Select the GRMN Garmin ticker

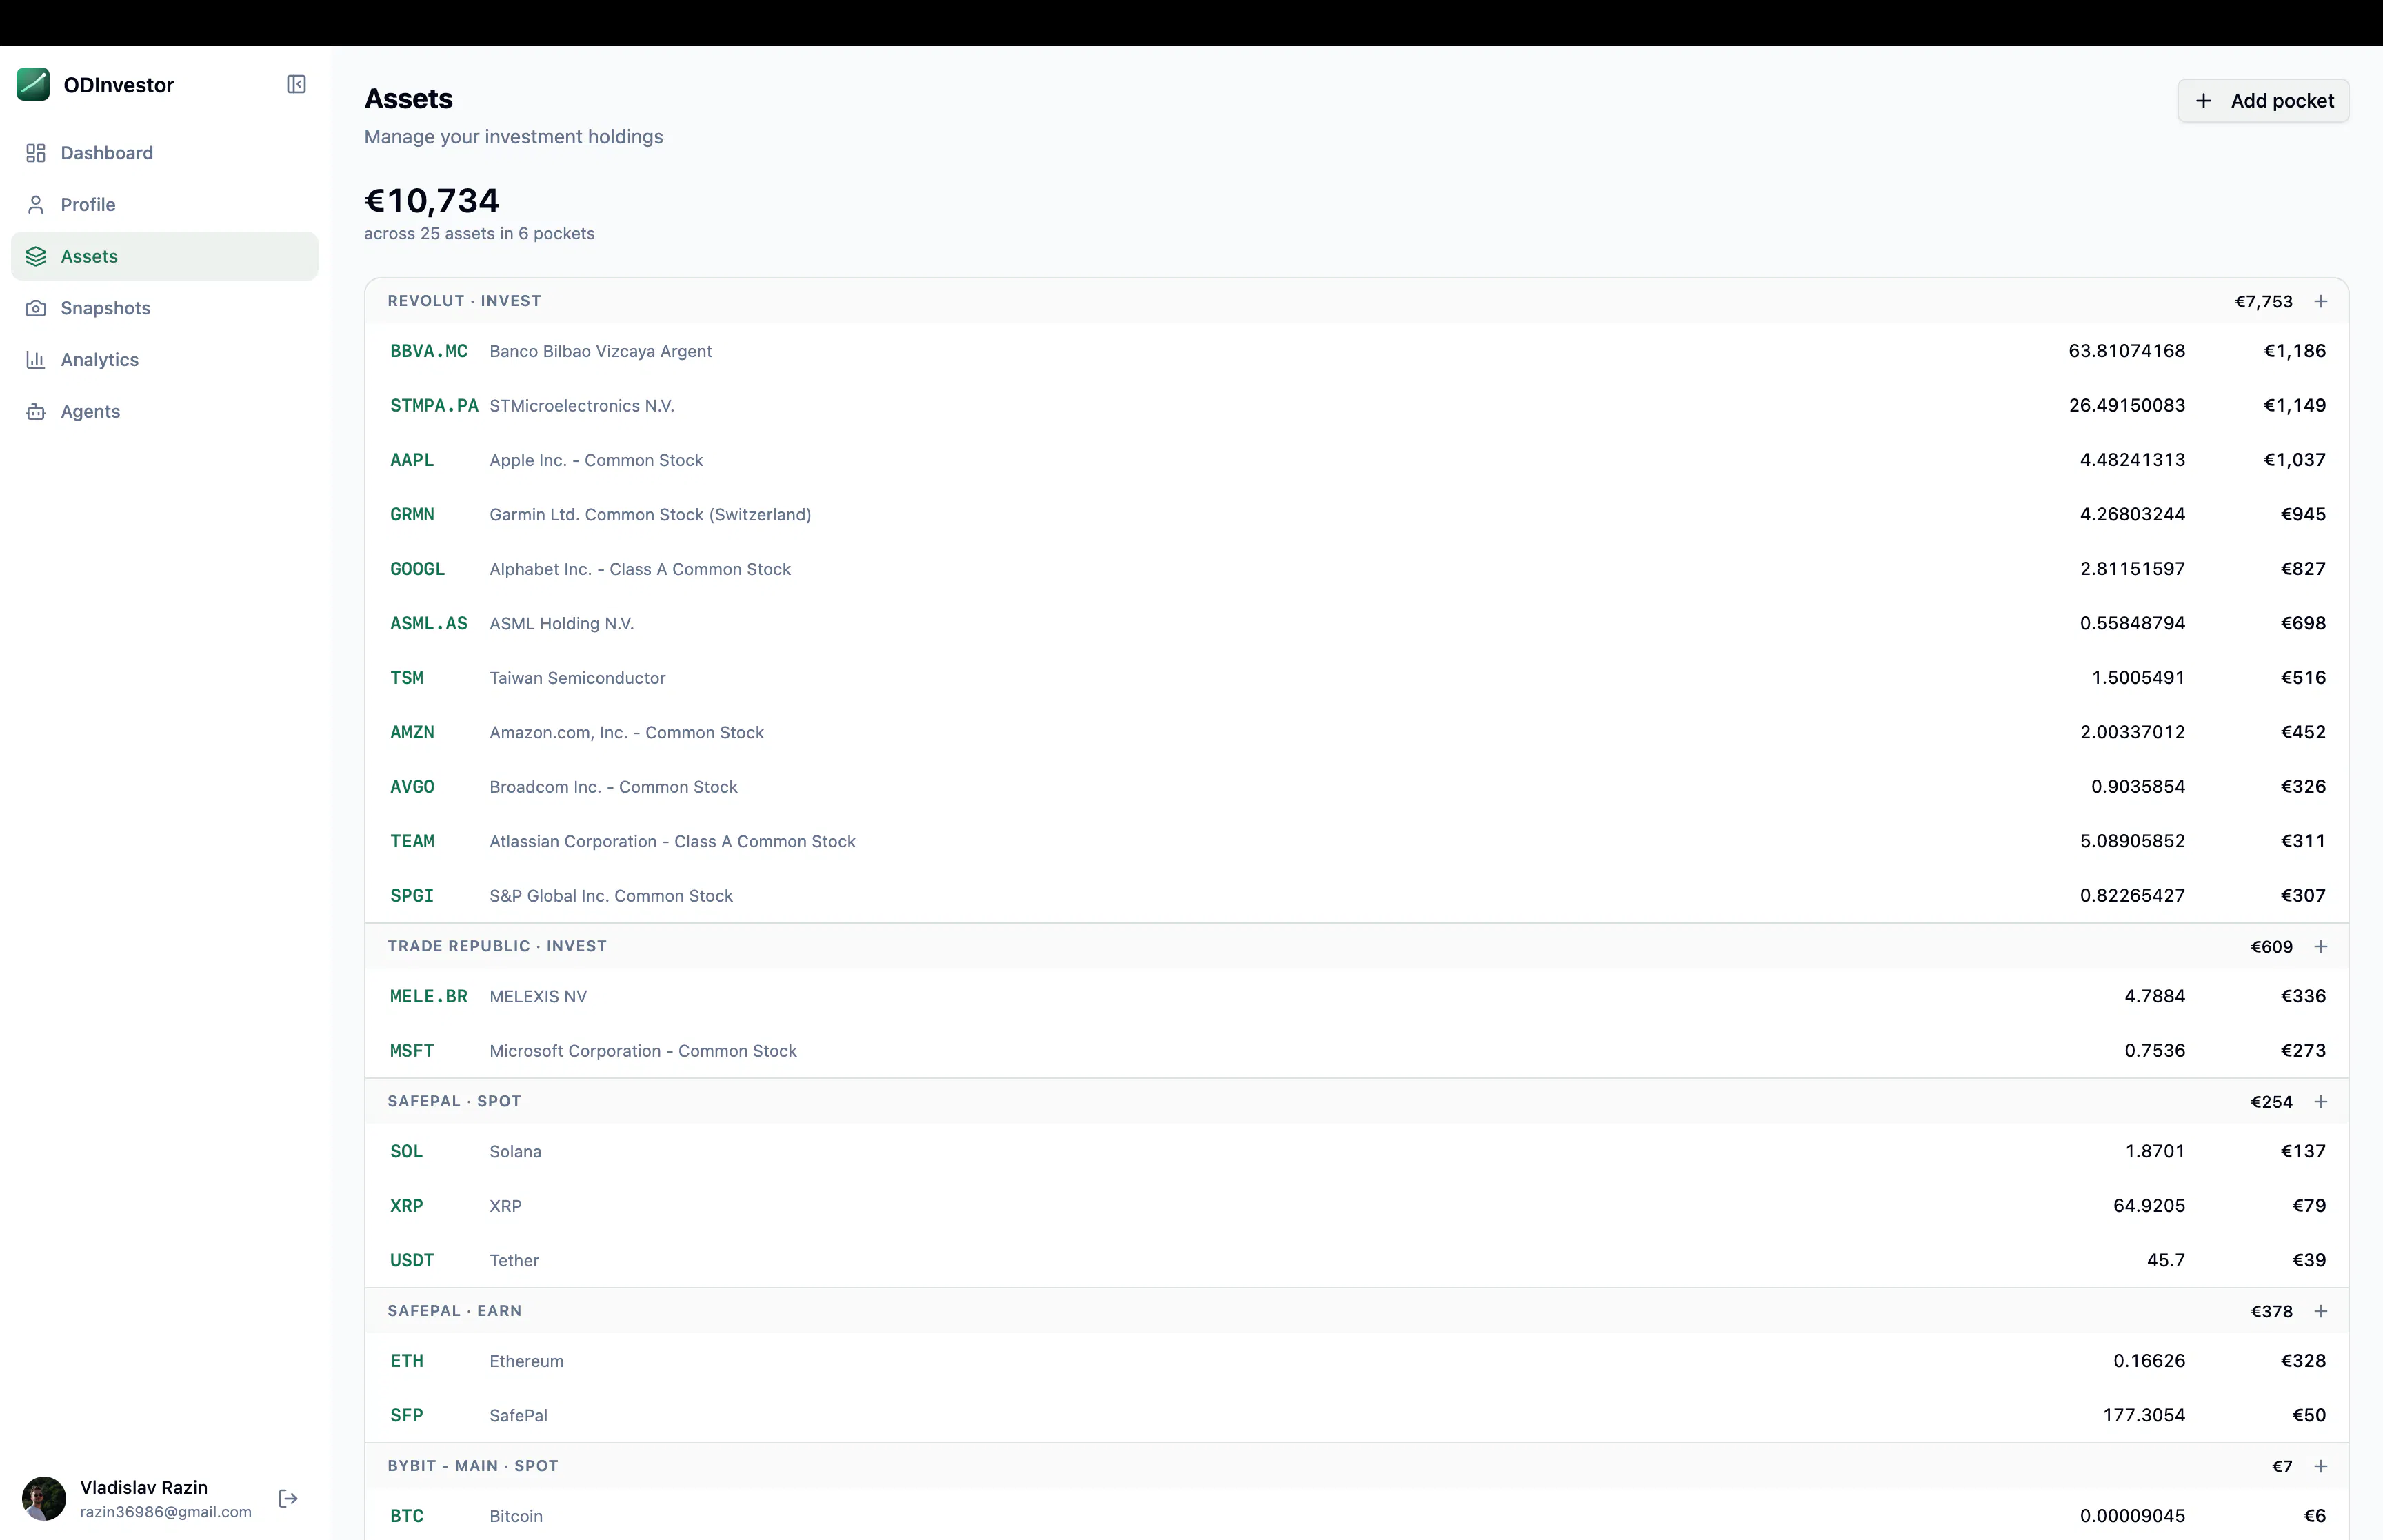coord(412,515)
